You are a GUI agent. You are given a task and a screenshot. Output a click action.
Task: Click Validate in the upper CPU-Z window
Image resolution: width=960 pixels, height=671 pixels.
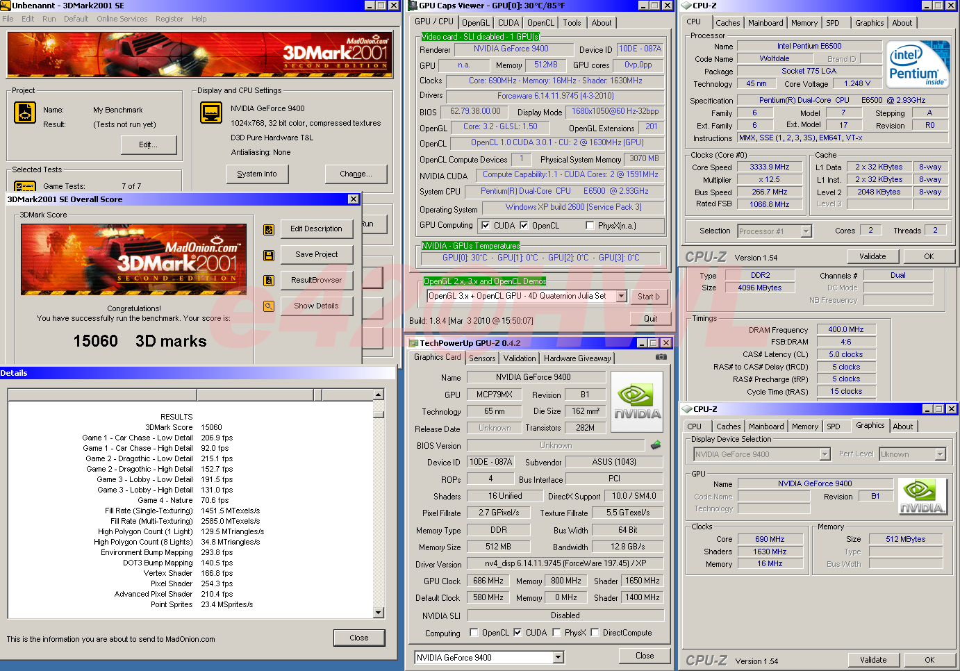[x=872, y=256]
